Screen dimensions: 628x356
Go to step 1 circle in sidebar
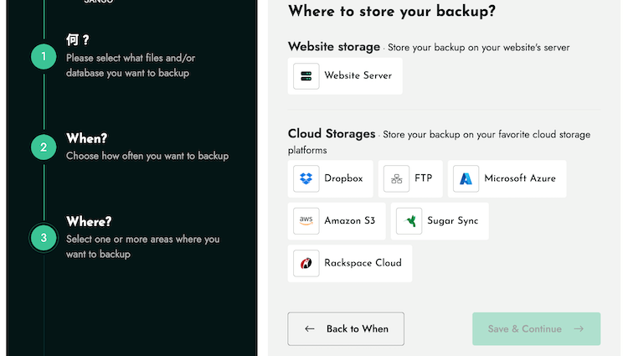(44, 57)
